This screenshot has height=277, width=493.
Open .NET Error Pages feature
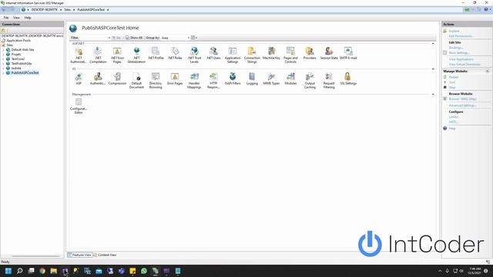tap(117, 55)
